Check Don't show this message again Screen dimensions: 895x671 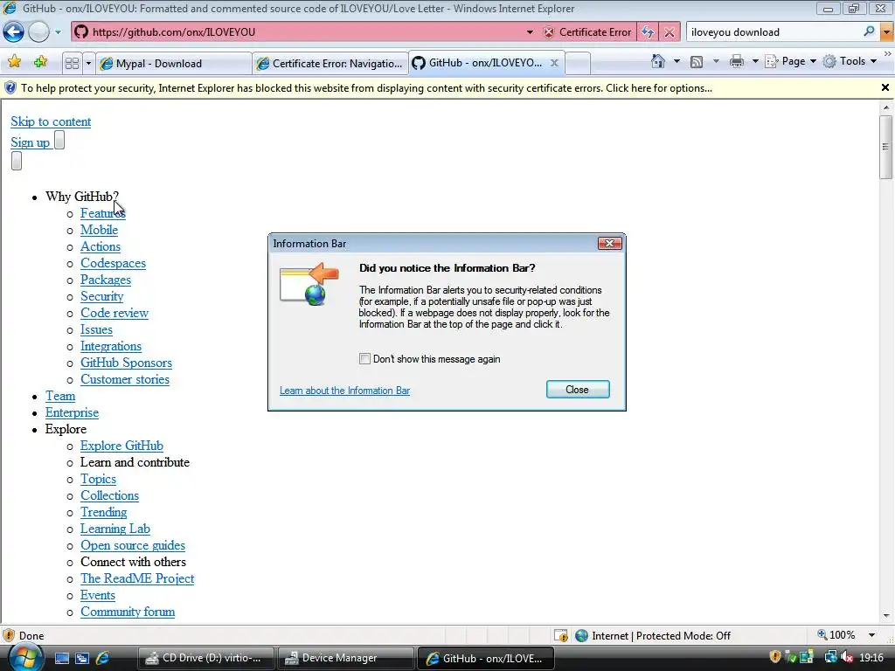[364, 359]
